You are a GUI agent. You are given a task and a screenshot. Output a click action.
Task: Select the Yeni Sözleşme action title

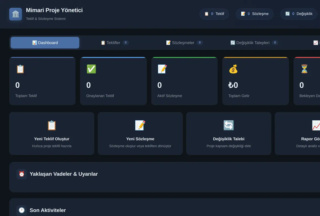[140, 139]
